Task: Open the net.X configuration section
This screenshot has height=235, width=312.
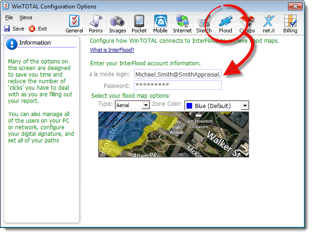Action: click(269, 23)
